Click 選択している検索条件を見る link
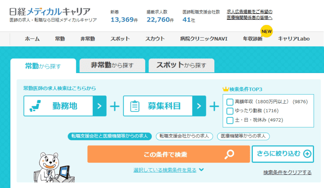The image size is (324, 188). coord(165,170)
